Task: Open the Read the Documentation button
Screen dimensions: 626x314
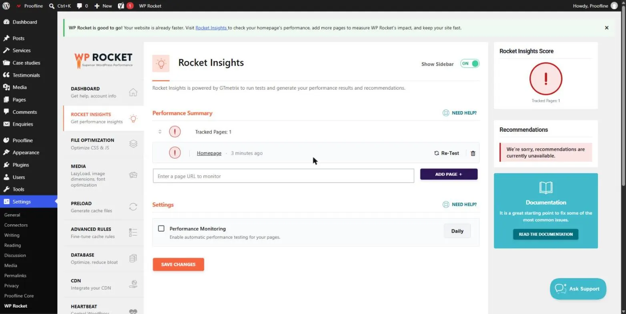Action: click(546, 234)
